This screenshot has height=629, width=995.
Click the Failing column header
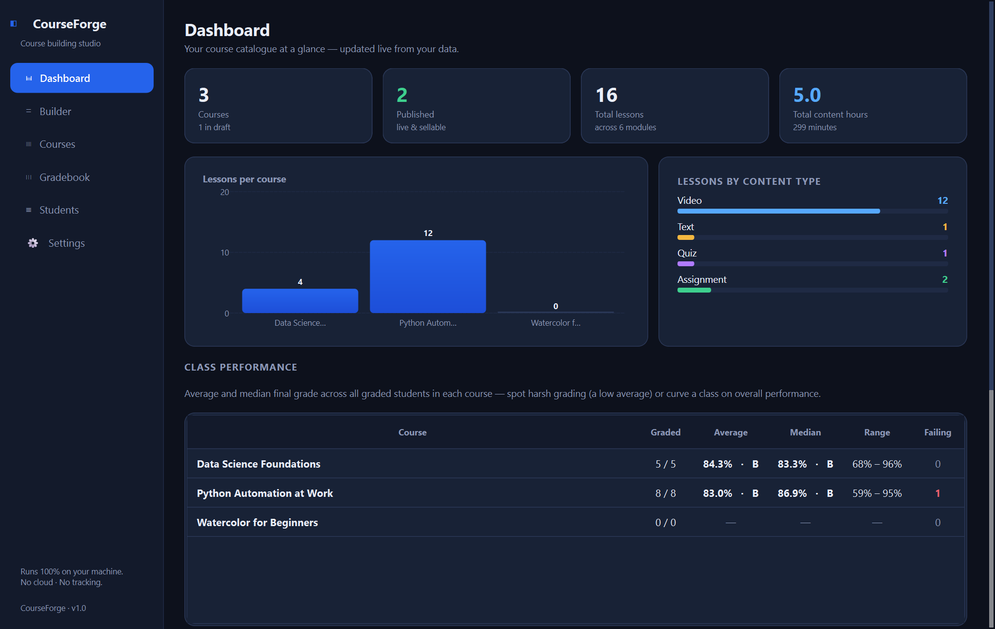click(x=937, y=432)
